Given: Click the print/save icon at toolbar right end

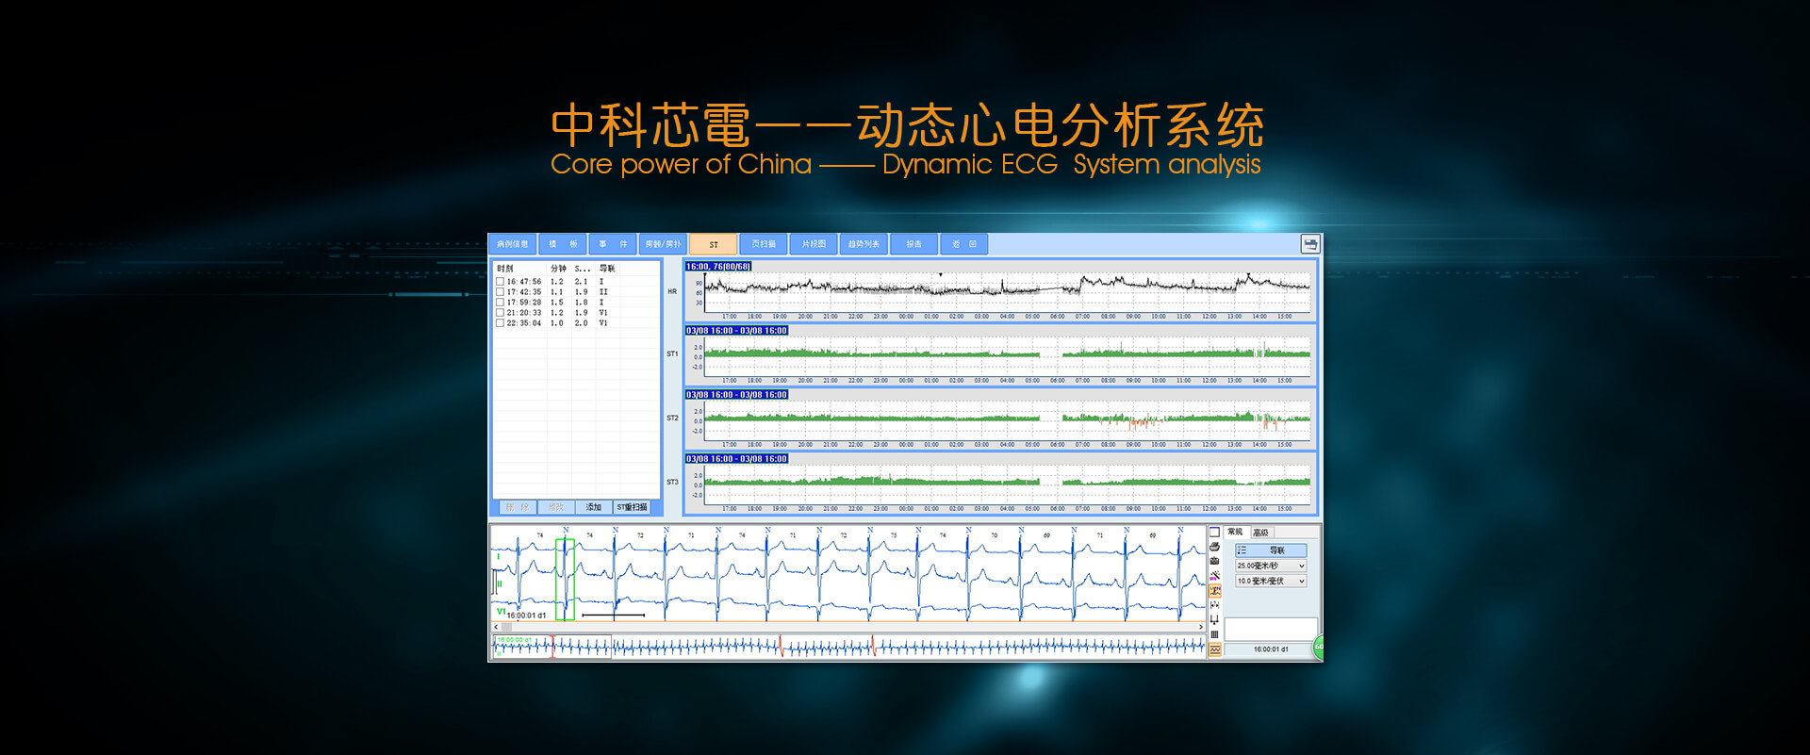Looking at the screenshot, I should (x=1309, y=244).
